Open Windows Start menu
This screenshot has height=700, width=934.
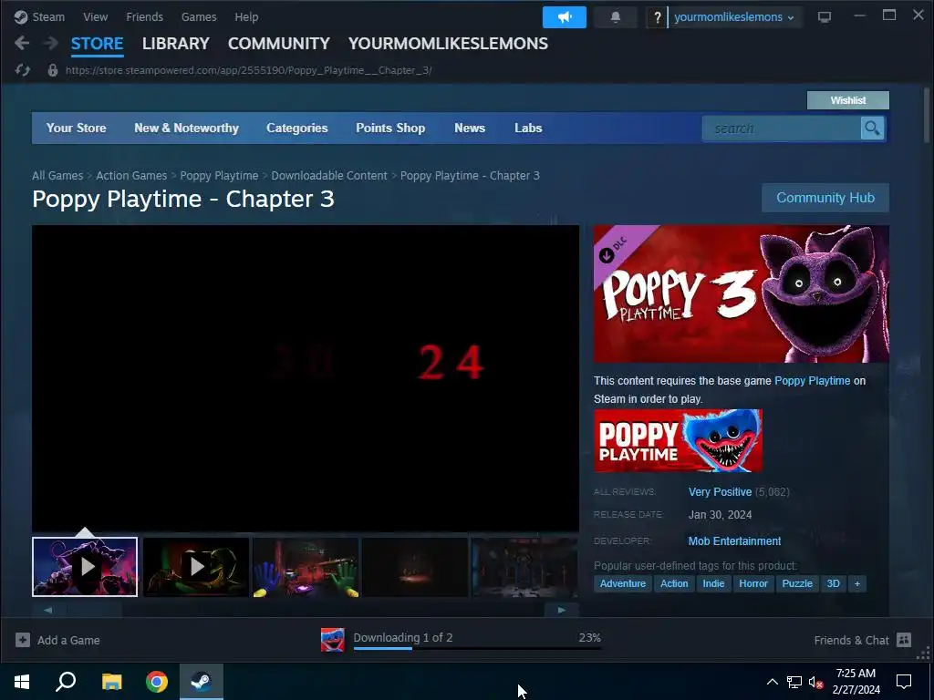[x=22, y=682]
